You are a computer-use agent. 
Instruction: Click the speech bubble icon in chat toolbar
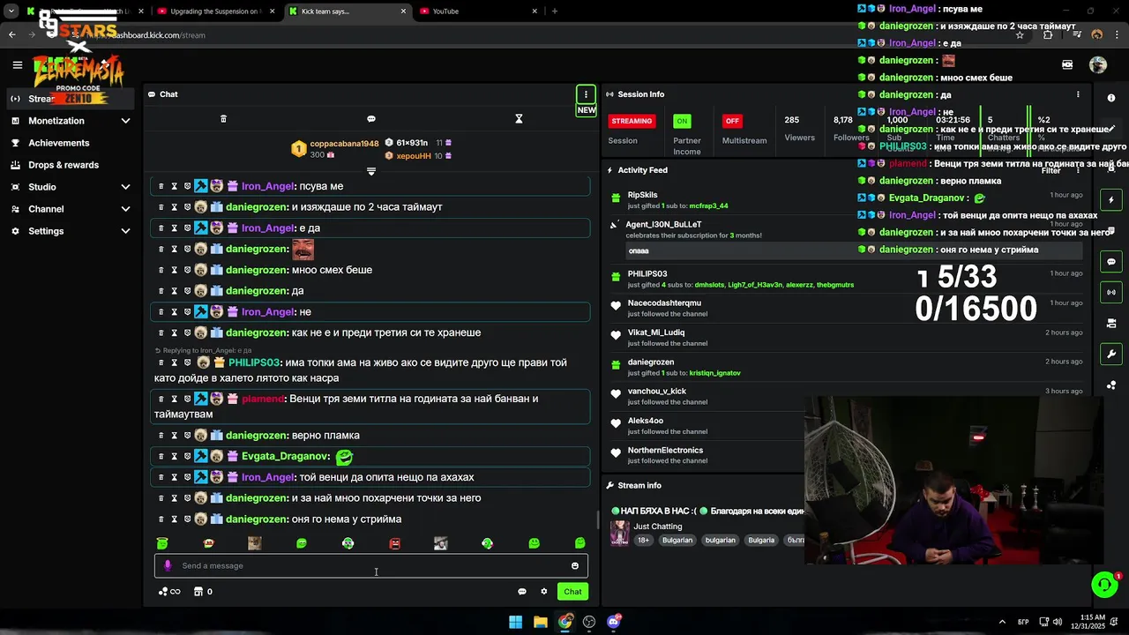click(x=371, y=119)
